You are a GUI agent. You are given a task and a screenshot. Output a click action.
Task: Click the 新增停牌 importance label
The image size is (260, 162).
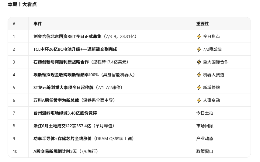tap(212, 88)
